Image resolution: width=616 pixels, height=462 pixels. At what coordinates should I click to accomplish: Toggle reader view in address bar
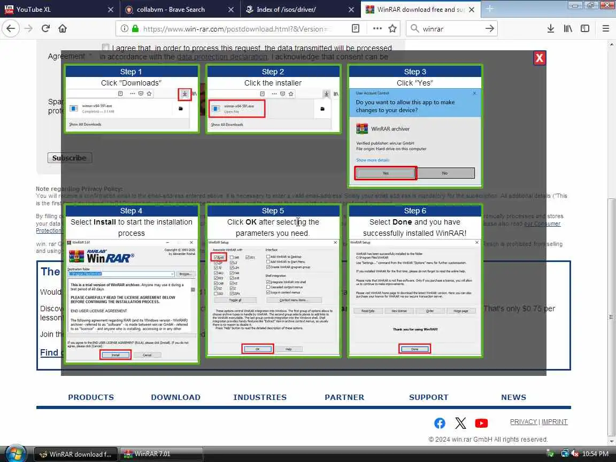click(x=356, y=28)
